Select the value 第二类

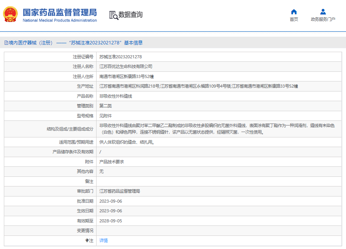[105, 106]
